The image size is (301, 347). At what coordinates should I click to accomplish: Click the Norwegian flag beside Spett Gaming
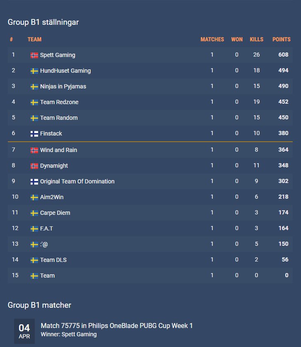34,55
